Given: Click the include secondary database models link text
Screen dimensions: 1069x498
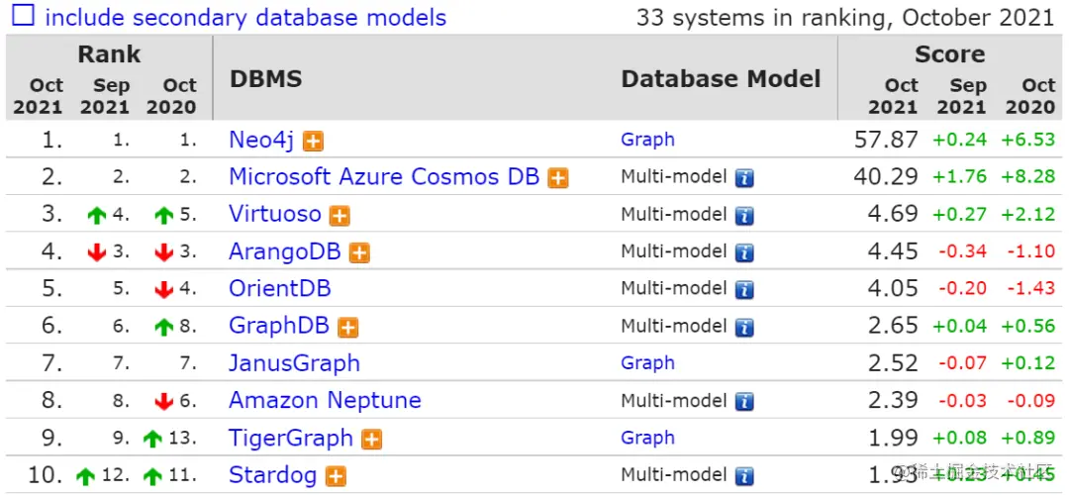Looking at the screenshot, I should click(245, 17).
